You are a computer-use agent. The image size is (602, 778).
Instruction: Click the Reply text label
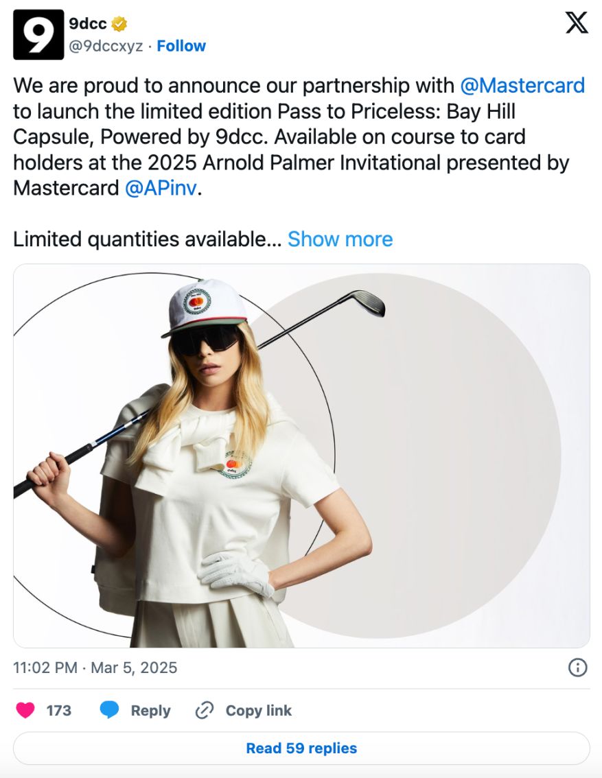pos(150,711)
